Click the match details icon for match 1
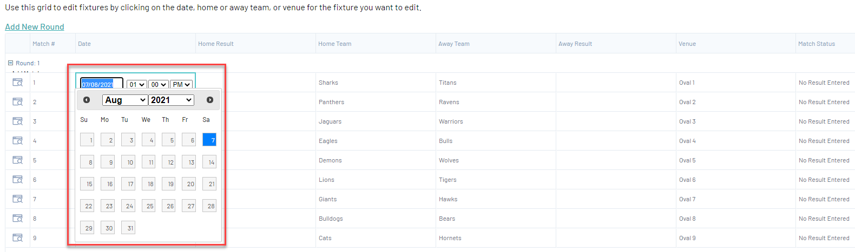 point(18,83)
